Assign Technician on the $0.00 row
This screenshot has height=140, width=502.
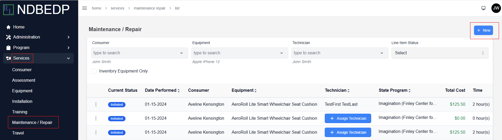tap(348, 118)
